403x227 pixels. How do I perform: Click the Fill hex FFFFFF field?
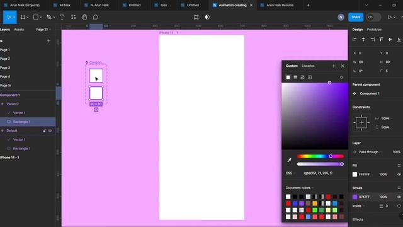point(364,175)
